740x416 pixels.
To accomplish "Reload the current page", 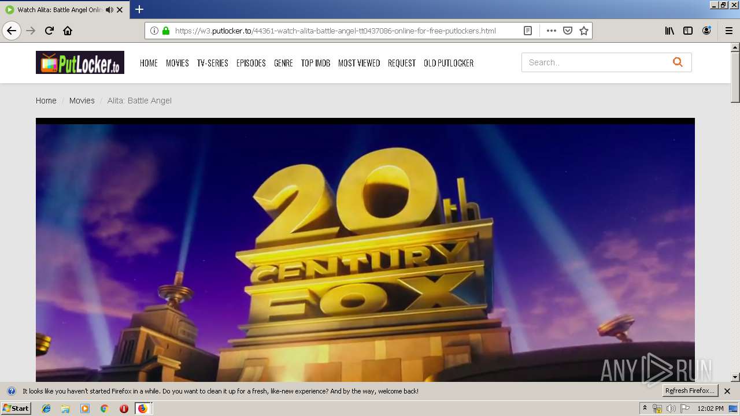I will click(49, 31).
